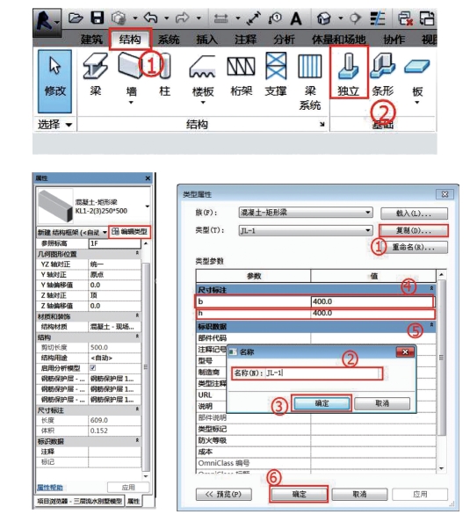Click the Open folder icon
The width and height of the screenshot is (470, 514).
[x=76, y=18]
